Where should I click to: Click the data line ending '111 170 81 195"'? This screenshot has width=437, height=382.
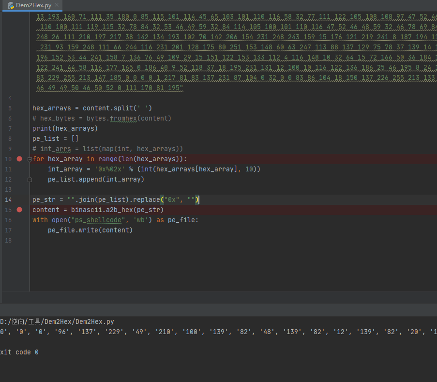pos(110,88)
